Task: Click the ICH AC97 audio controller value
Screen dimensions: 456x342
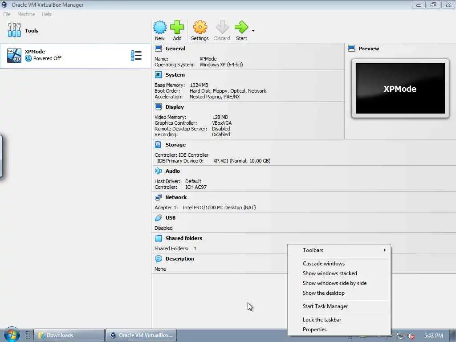Action: (x=196, y=187)
